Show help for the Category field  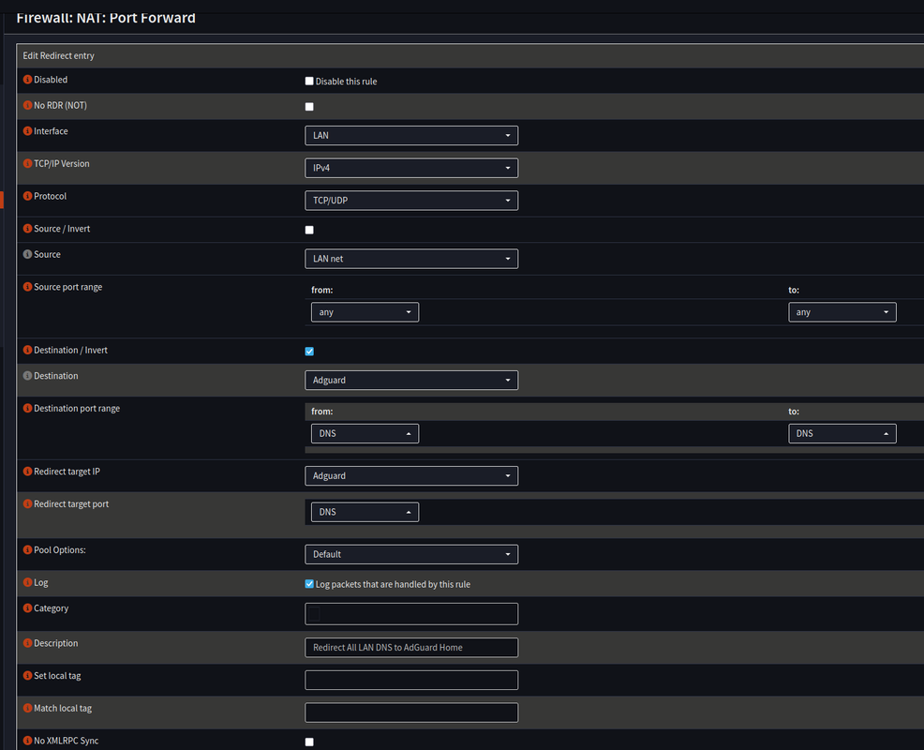(x=27, y=607)
